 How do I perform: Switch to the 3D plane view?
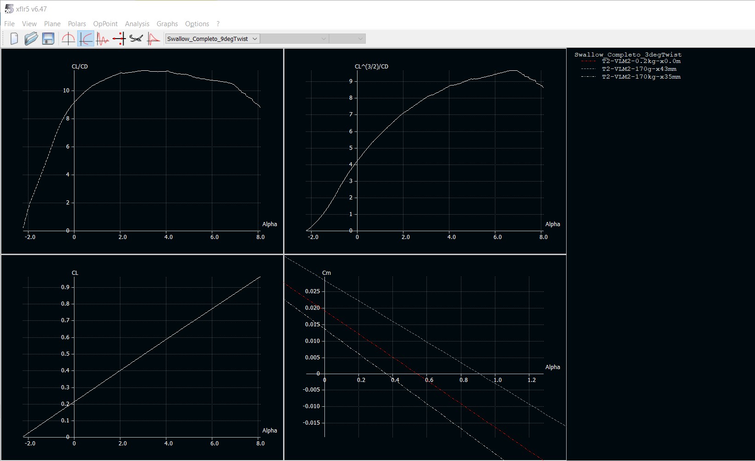coord(136,39)
